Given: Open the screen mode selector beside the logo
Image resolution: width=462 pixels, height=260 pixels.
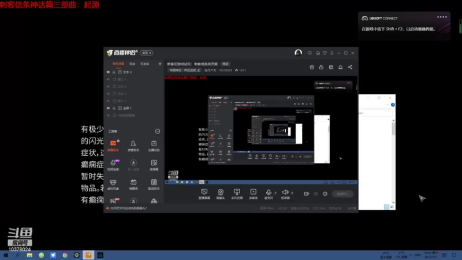Looking at the screenshot, I should coord(147,53).
